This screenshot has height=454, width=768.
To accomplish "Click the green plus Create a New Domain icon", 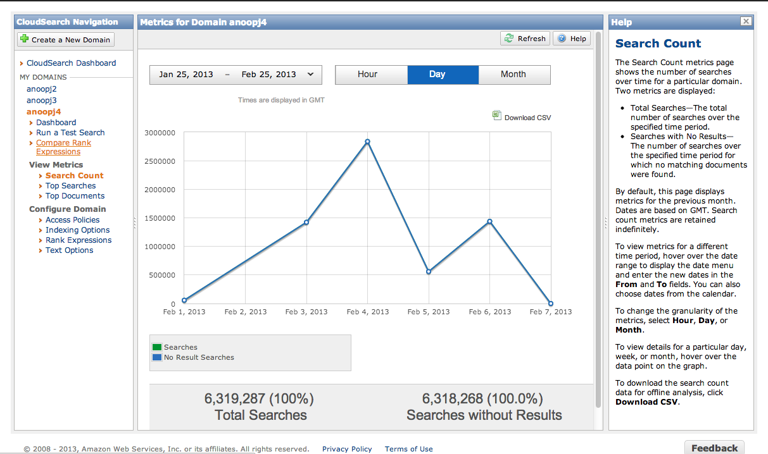I will [x=25, y=39].
